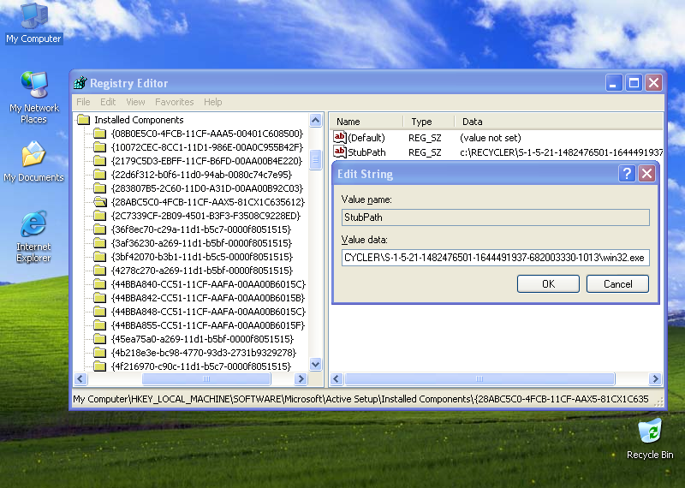Open the File menu
Image resolution: width=685 pixels, height=488 pixels.
pos(83,102)
